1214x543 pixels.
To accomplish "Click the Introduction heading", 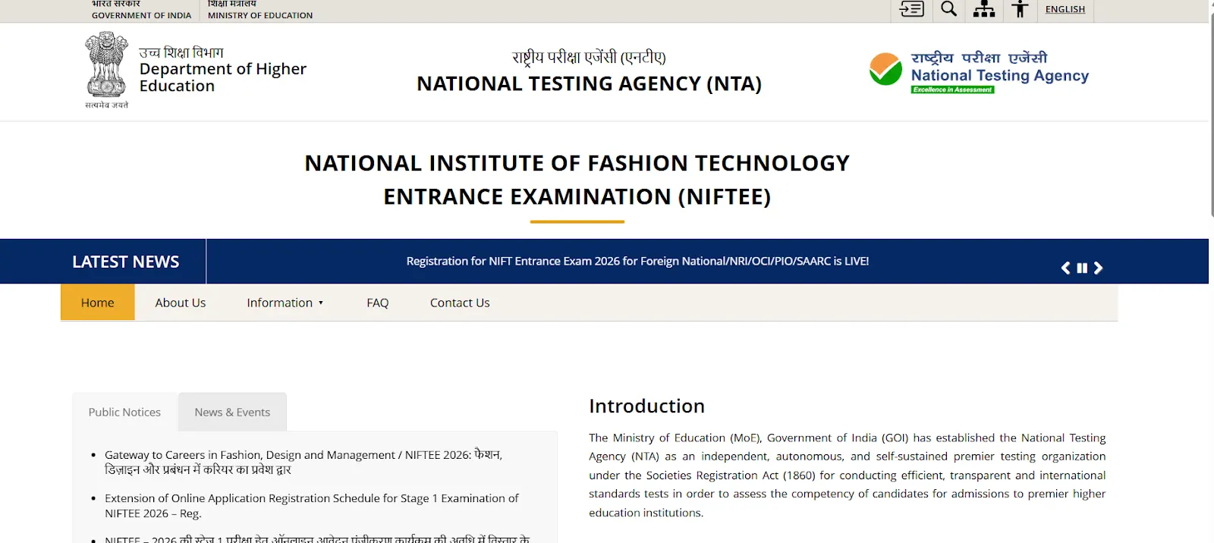I will (646, 406).
